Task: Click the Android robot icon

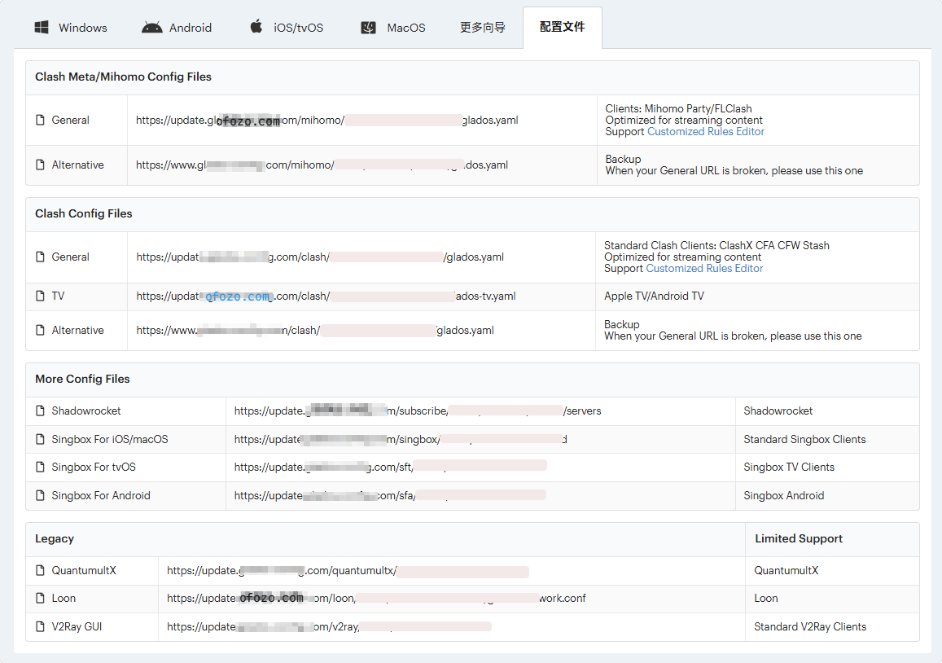Action: (x=151, y=28)
